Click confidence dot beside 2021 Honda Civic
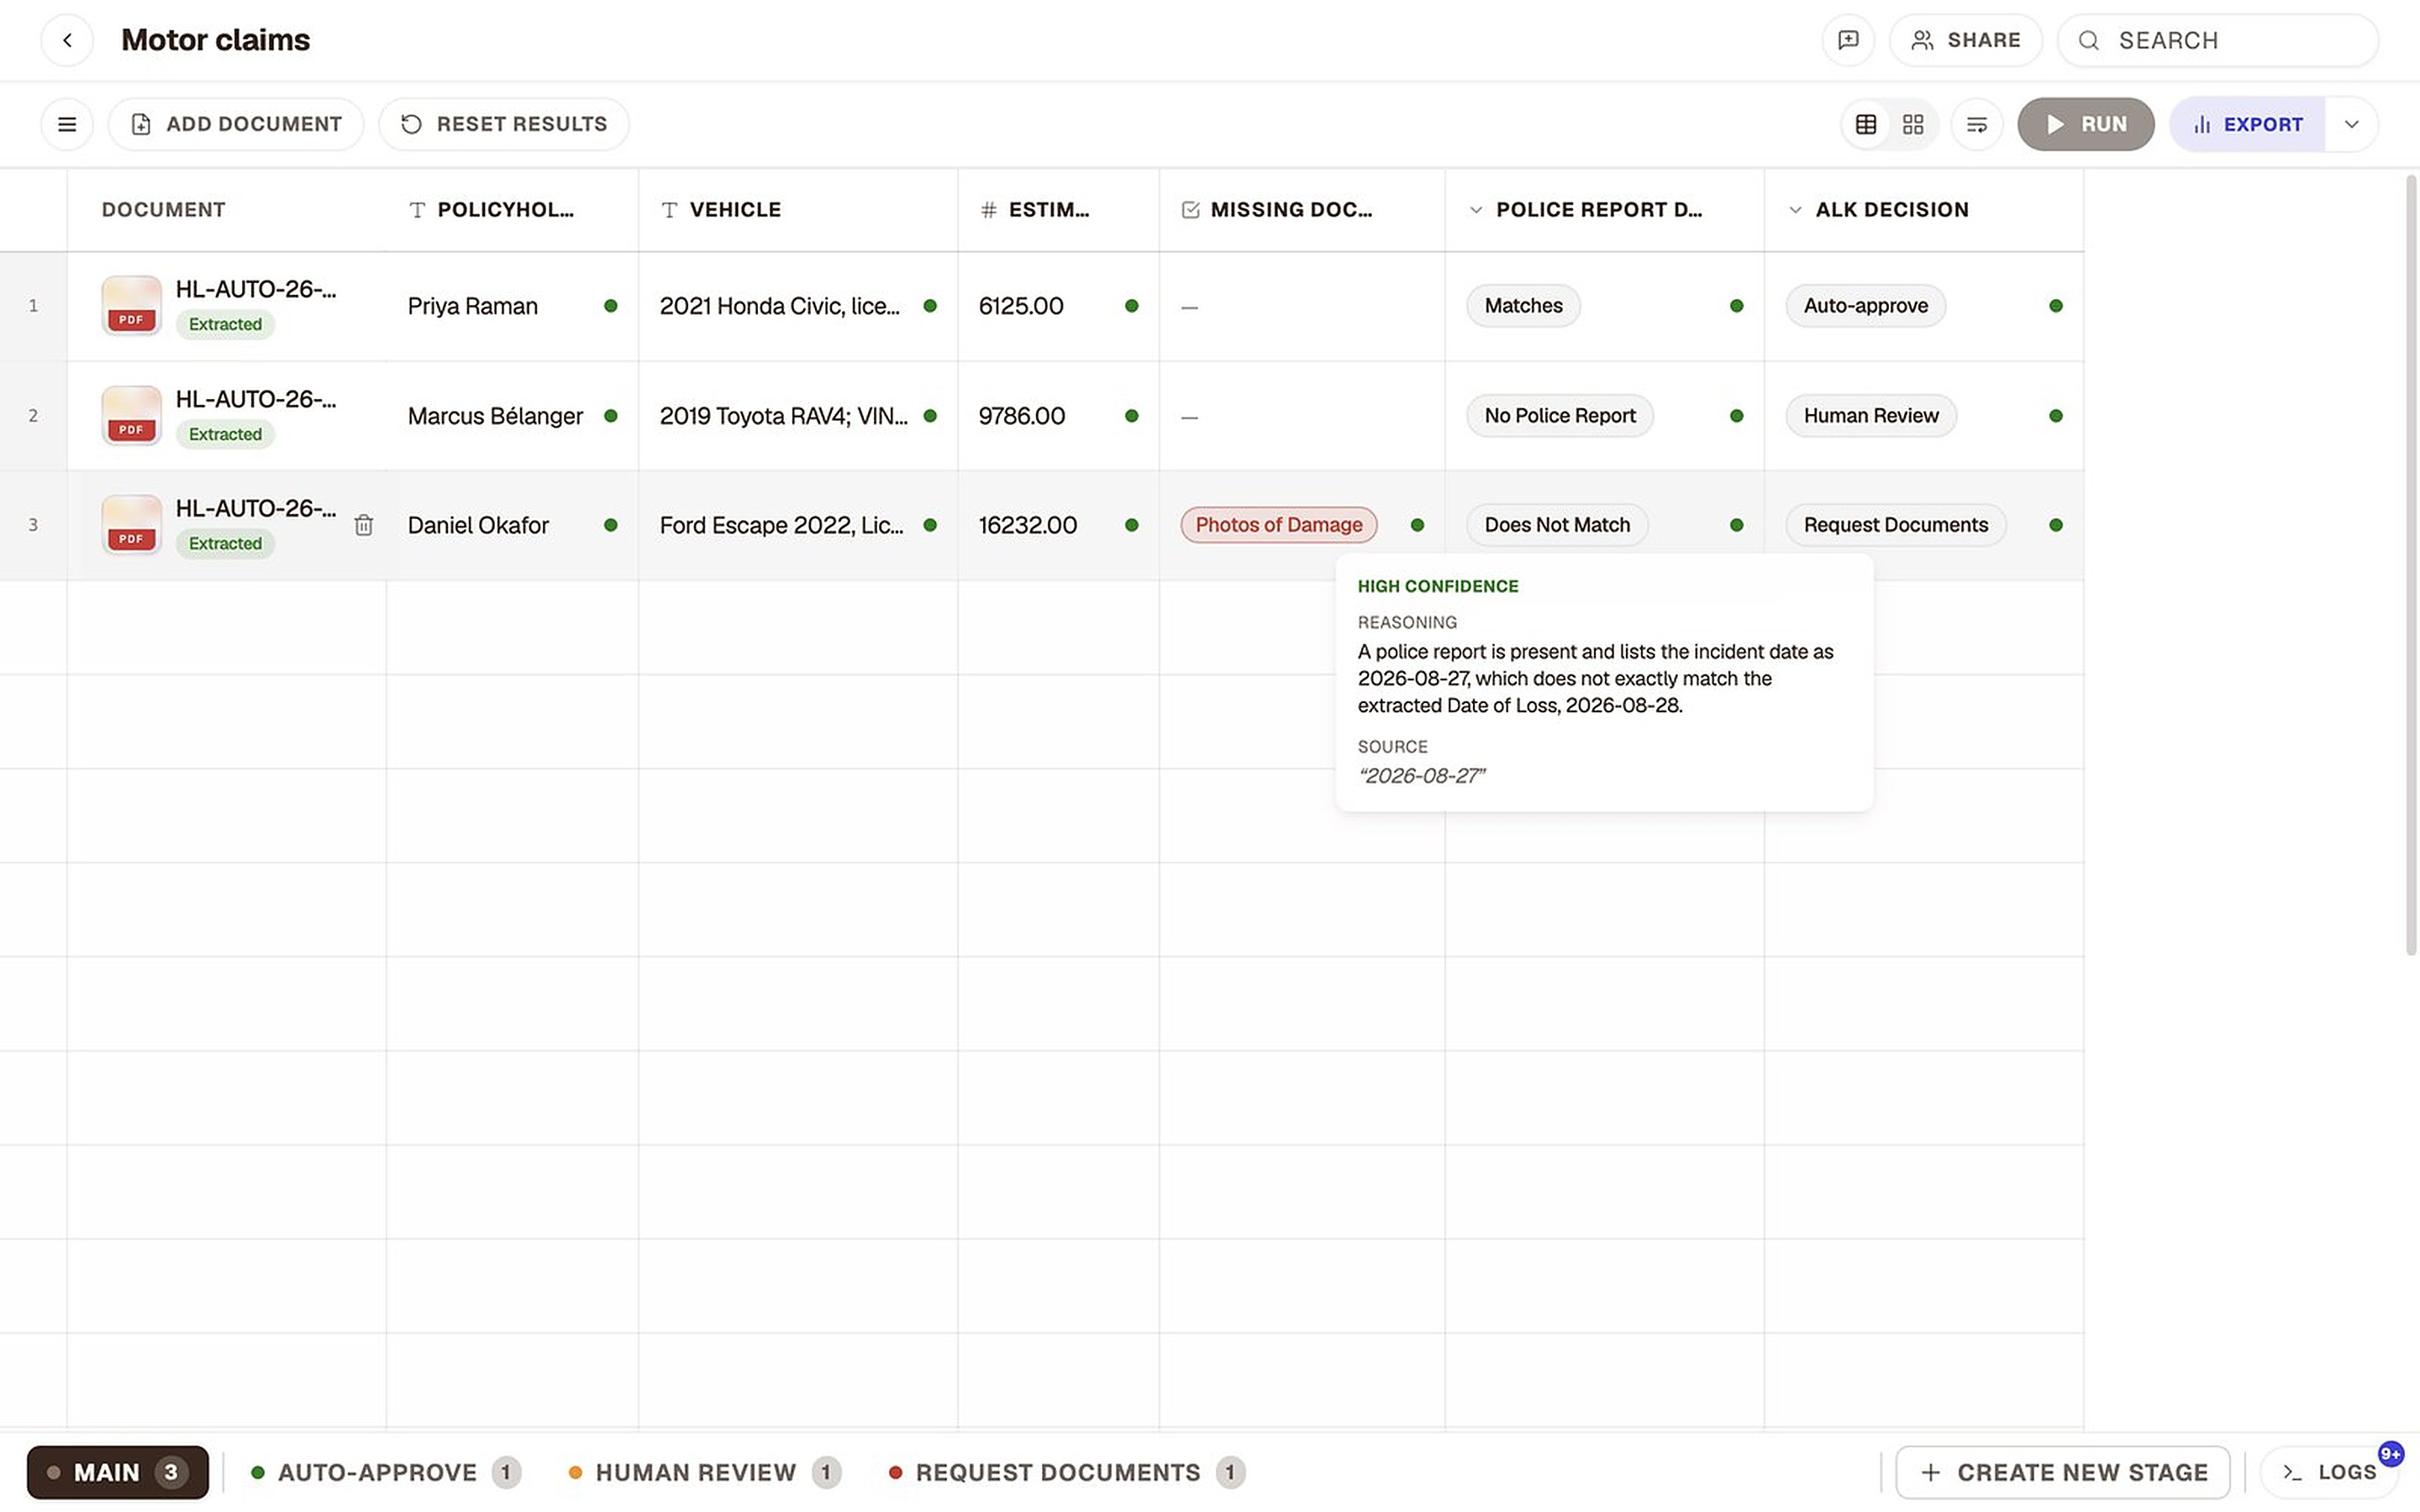The height and width of the screenshot is (1512, 2420). point(930,306)
